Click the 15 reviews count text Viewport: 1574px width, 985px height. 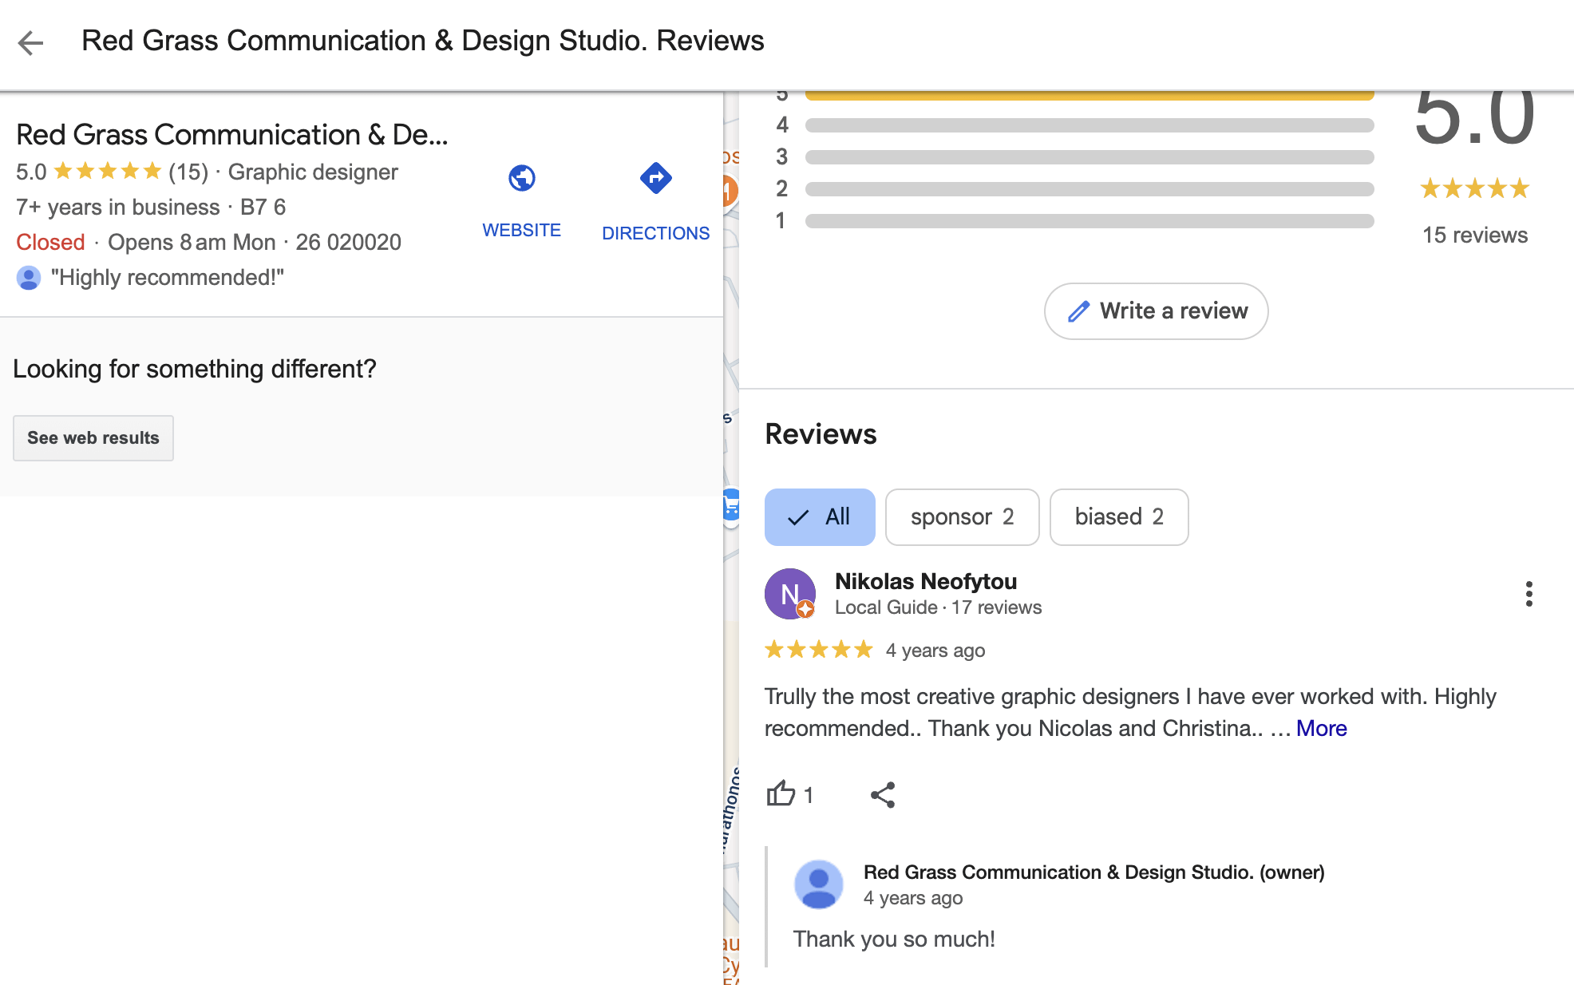1474,235
